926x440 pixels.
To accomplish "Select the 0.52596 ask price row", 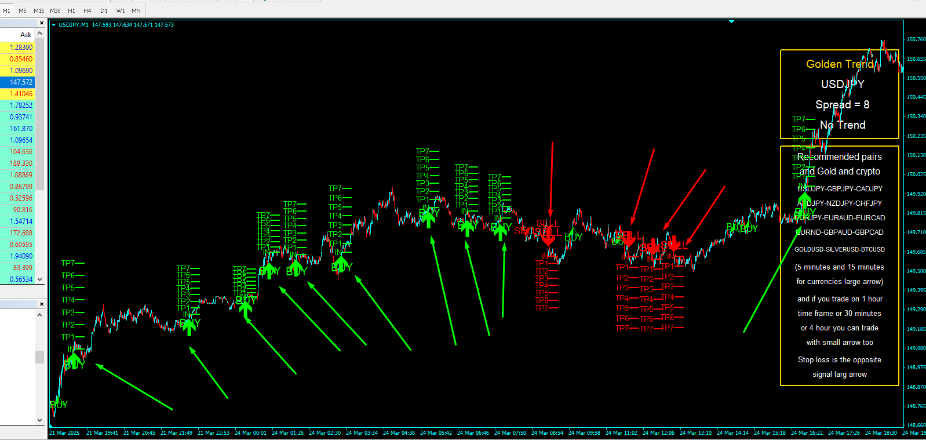I will click(x=17, y=198).
